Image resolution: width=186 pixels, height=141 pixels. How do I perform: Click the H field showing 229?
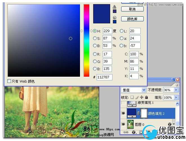click(x=107, y=31)
